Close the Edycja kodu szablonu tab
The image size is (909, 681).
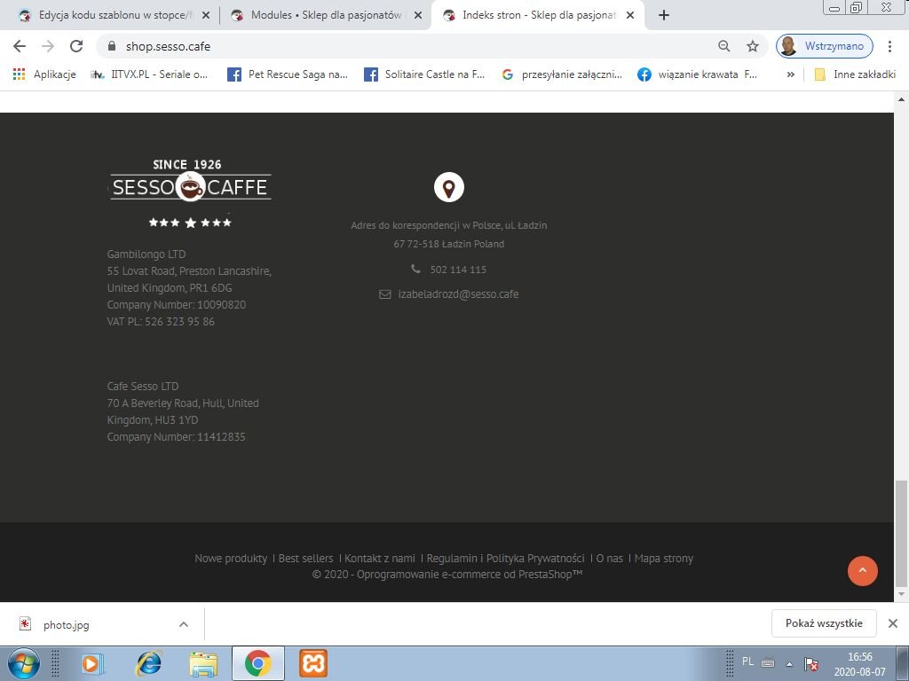point(206,16)
